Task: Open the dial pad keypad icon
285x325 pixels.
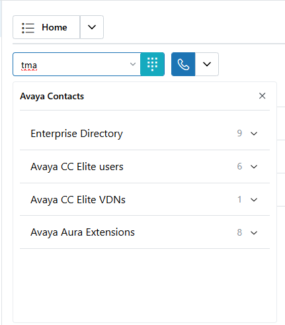Action: coord(152,64)
